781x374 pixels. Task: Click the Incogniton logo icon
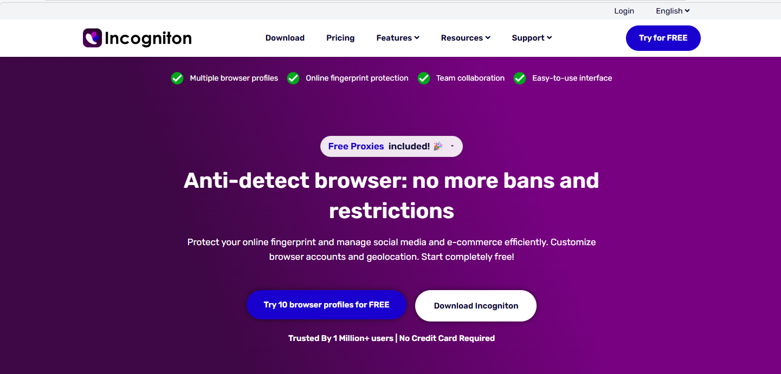(x=92, y=38)
